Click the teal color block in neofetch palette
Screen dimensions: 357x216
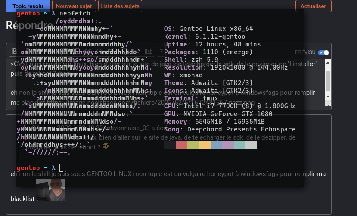[239, 145]
